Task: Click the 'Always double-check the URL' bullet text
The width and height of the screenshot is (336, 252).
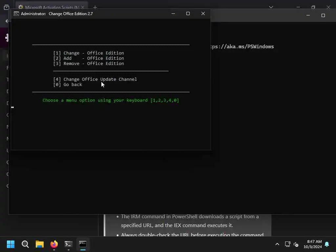Action: 192,235
